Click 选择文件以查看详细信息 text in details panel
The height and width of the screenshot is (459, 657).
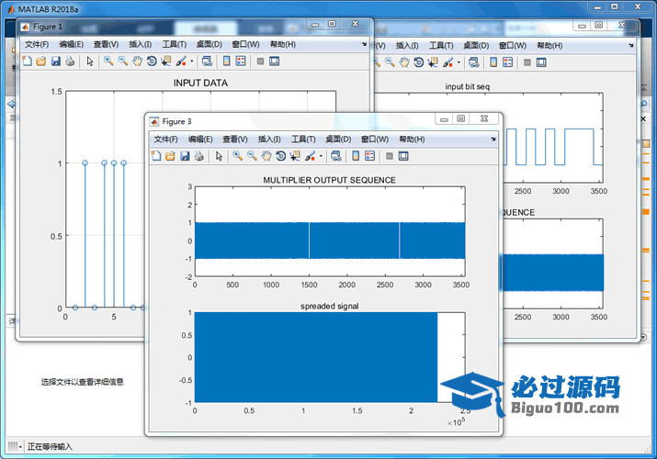82,382
